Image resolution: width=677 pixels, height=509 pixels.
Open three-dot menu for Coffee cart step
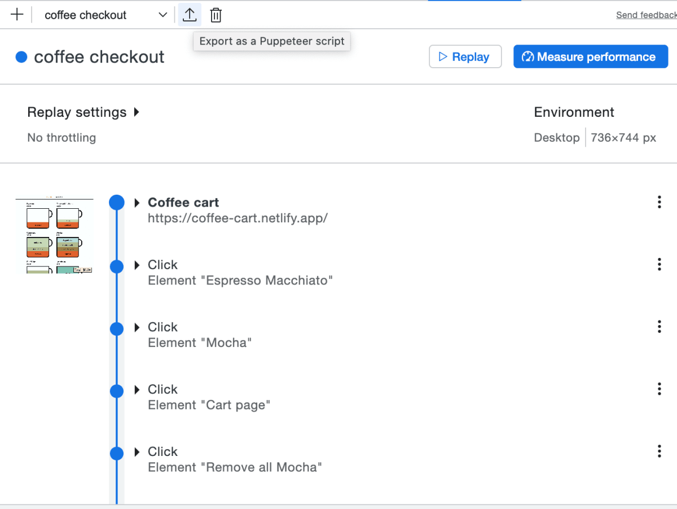pyautogui.click(x=659, y=203)
